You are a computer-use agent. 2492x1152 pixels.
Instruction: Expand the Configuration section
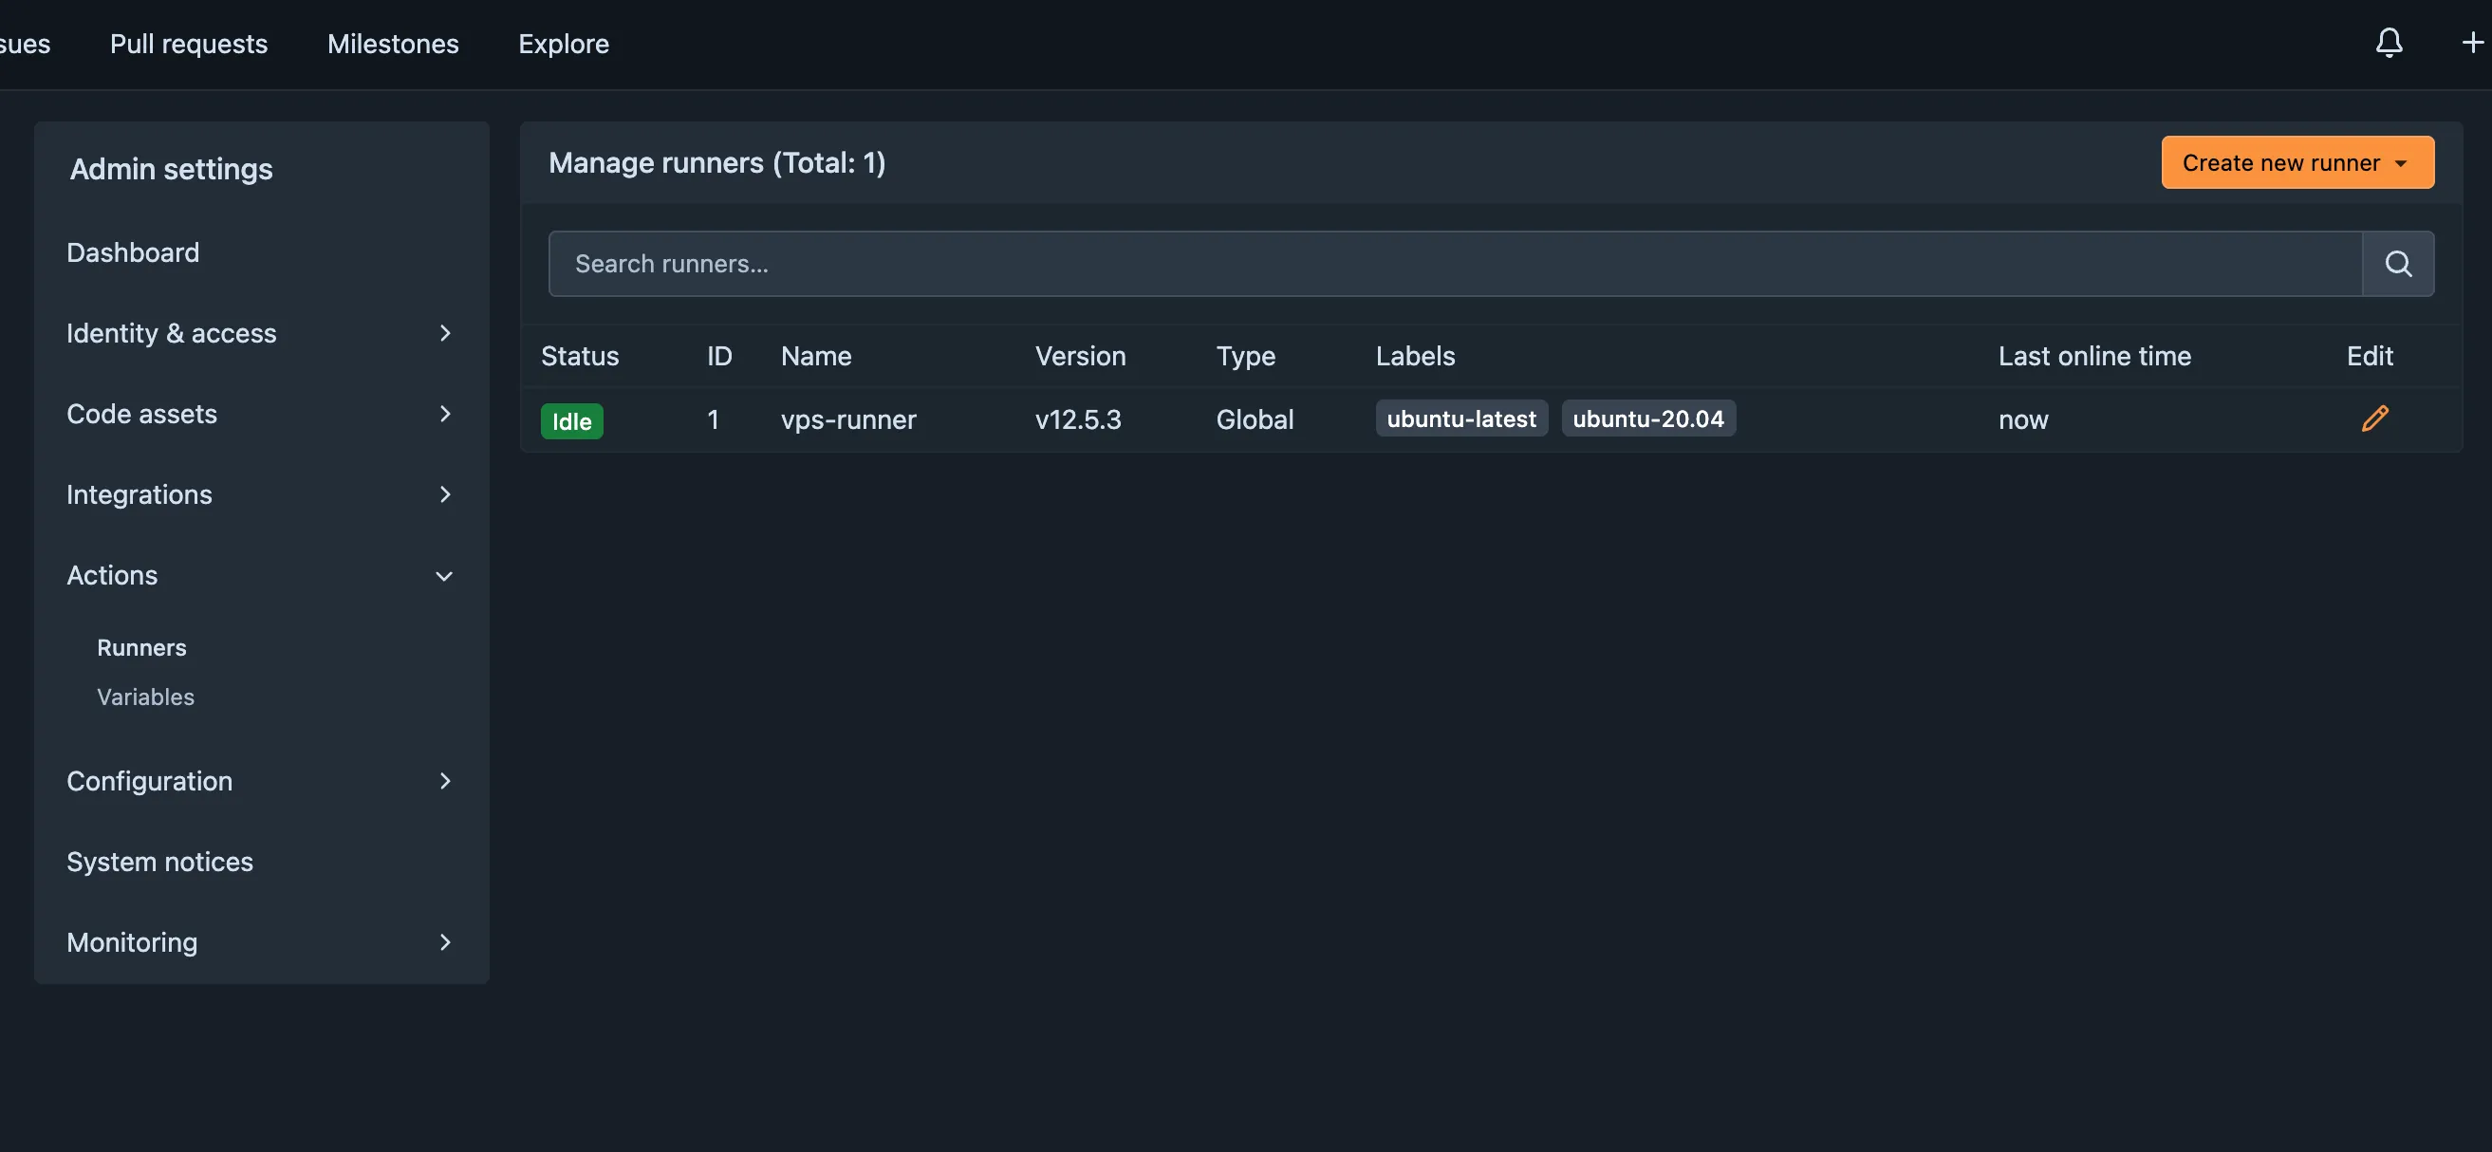coord(260,781)
